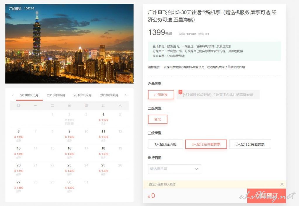Select 台北 secondary type

point(158,119)
